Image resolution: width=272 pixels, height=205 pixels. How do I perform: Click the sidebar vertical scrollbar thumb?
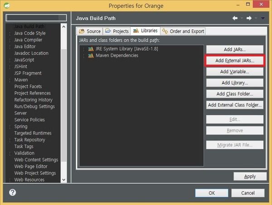click(x=63, y=105)
